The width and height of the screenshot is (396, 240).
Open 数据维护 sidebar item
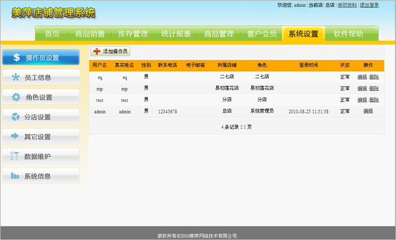[x=41, y=156]
